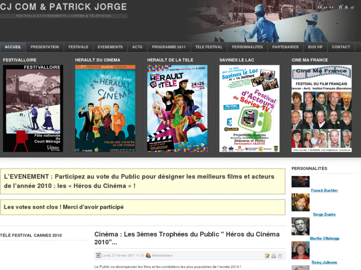The image size is (361, 270).
Task: Click the increase font size A+ icon
Action: click(341, 7)
